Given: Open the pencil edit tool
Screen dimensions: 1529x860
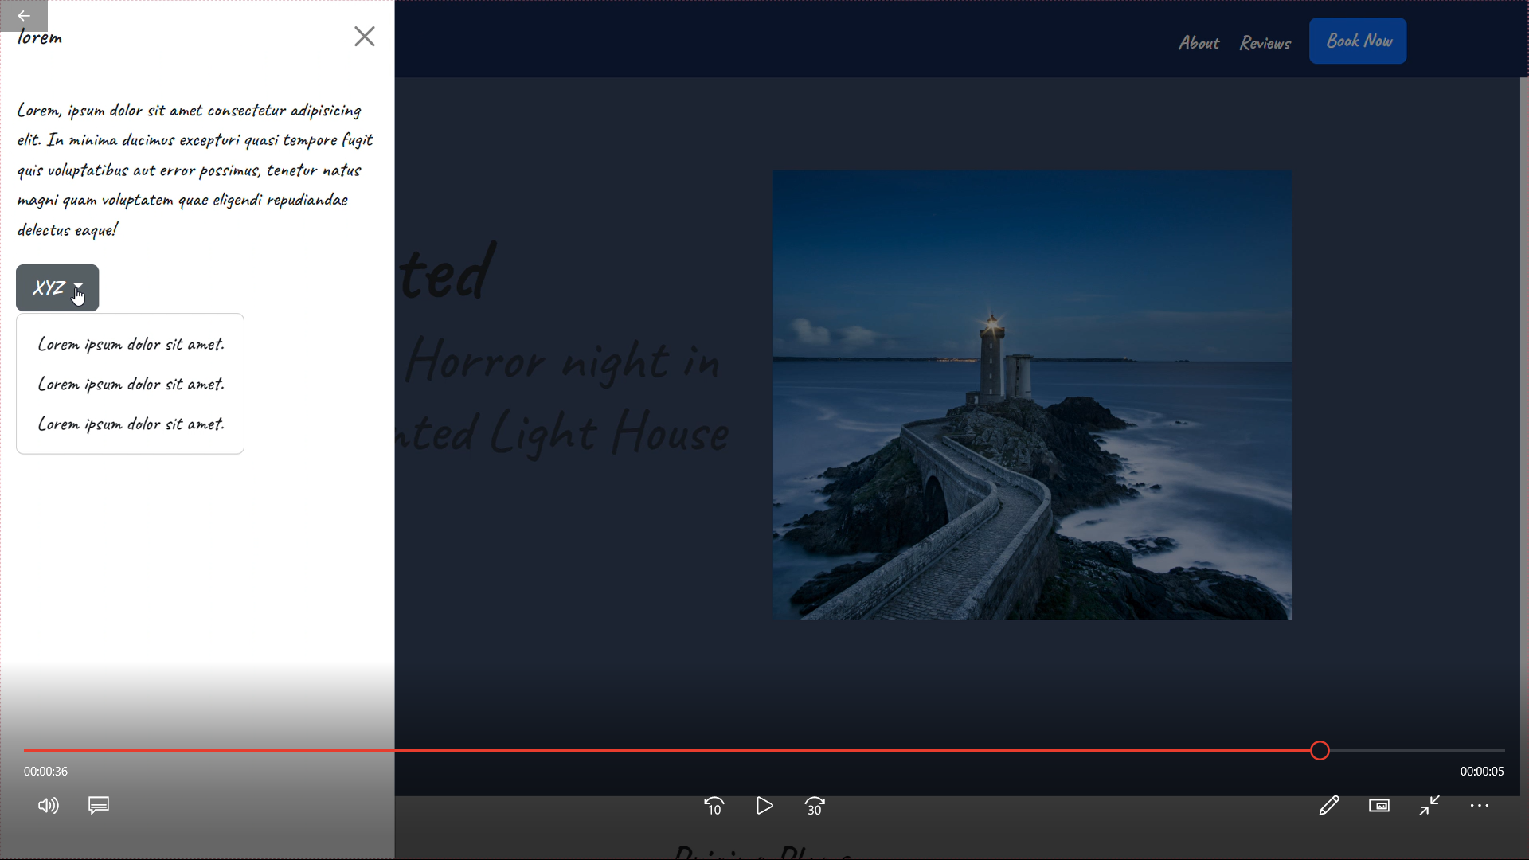Looking at the screenshot, I should [1328, 806].
